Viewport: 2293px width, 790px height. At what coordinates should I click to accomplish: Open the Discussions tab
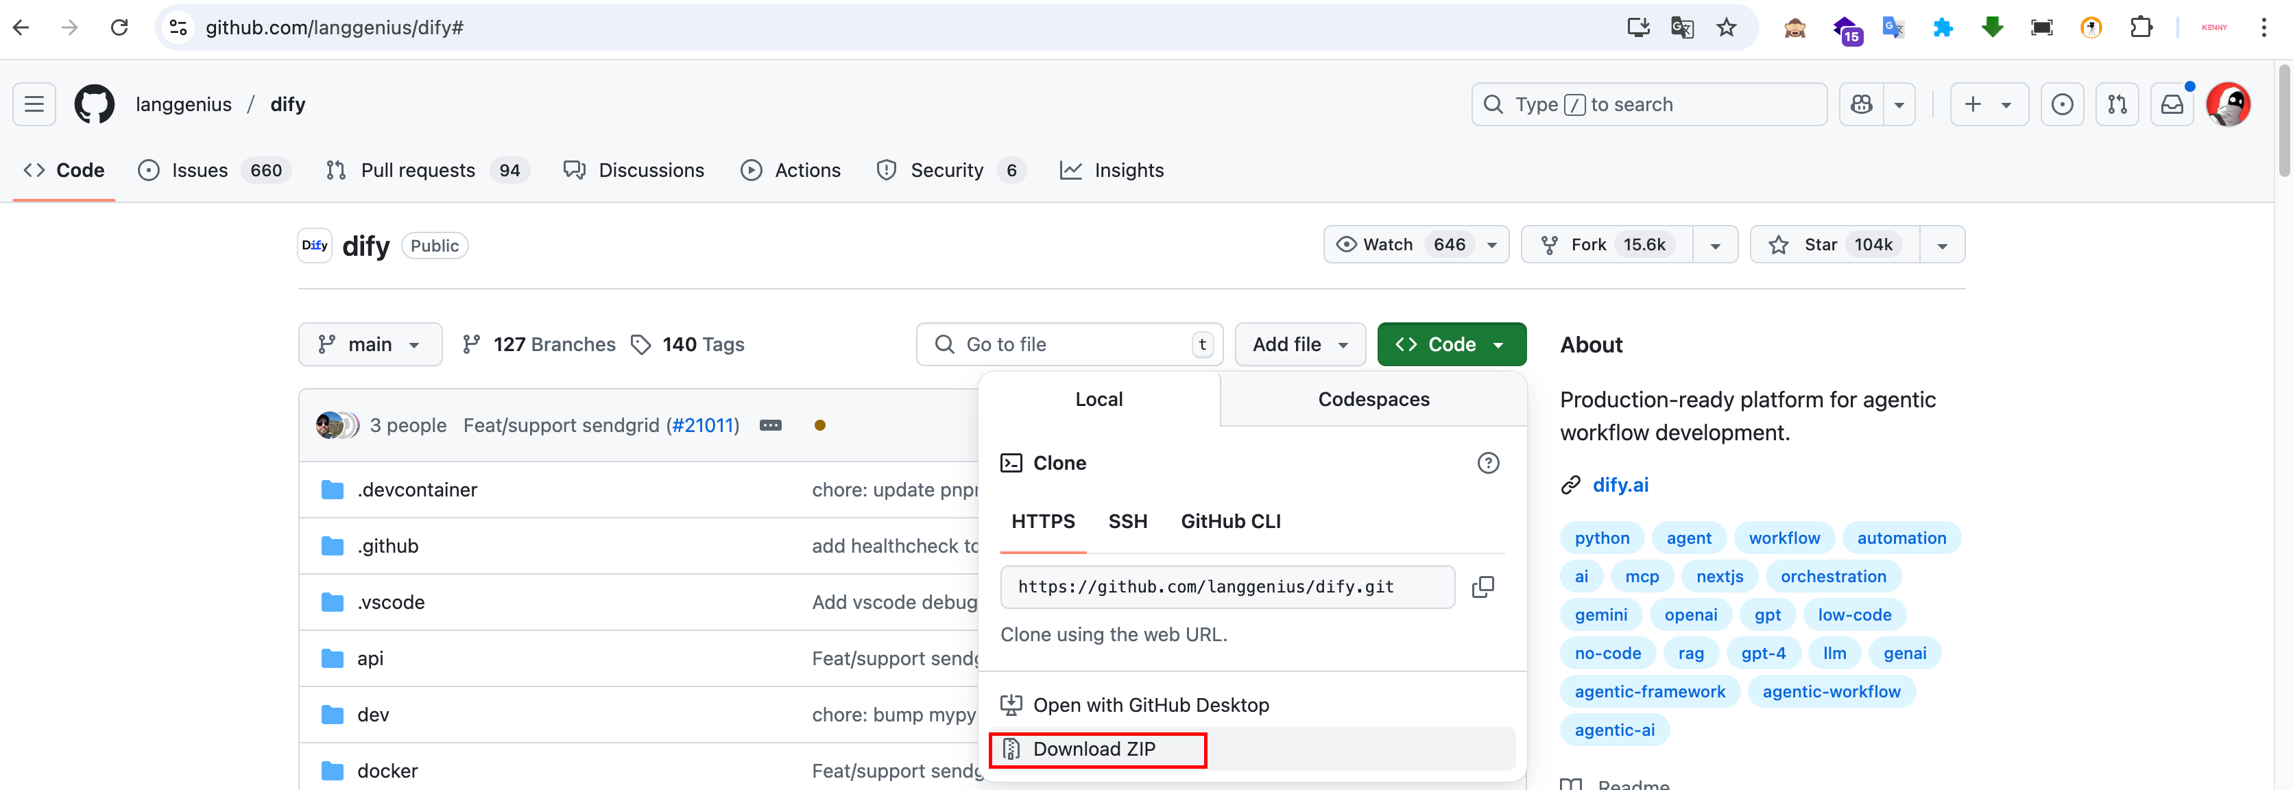point(634,170)
